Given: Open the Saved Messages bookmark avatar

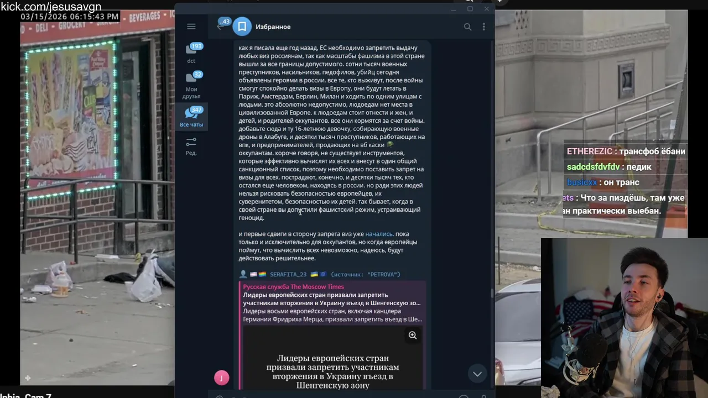Looking at the screenshot, I should pyautogui.click(x=242, y=27).
